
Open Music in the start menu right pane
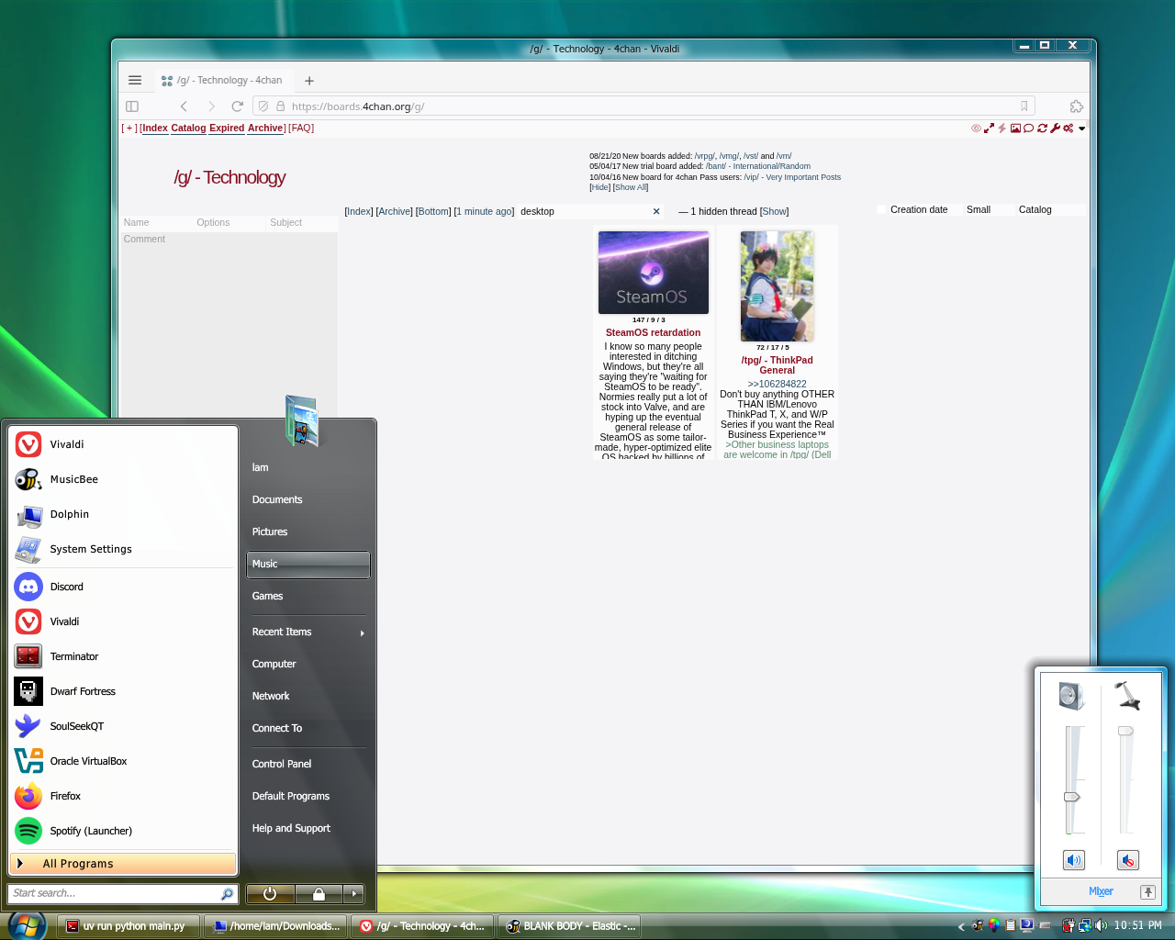(308, 565)
